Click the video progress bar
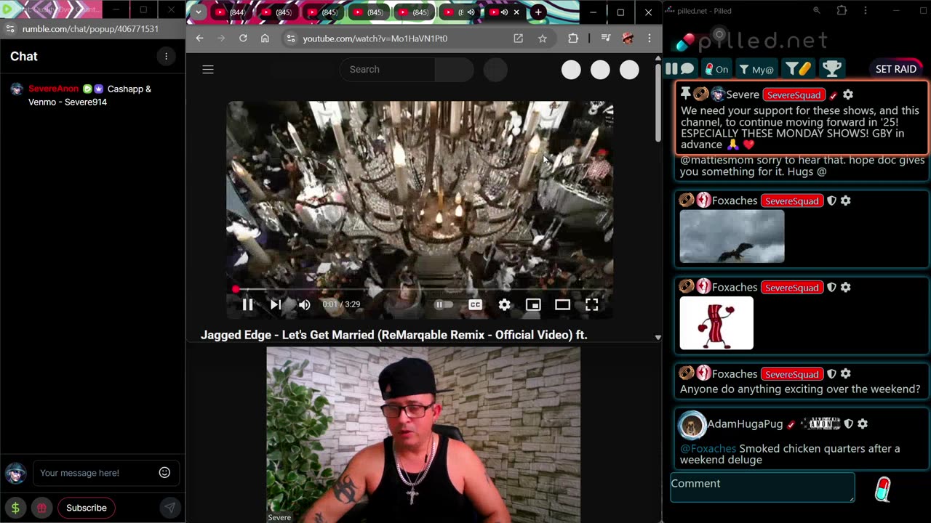 (420, 290)
